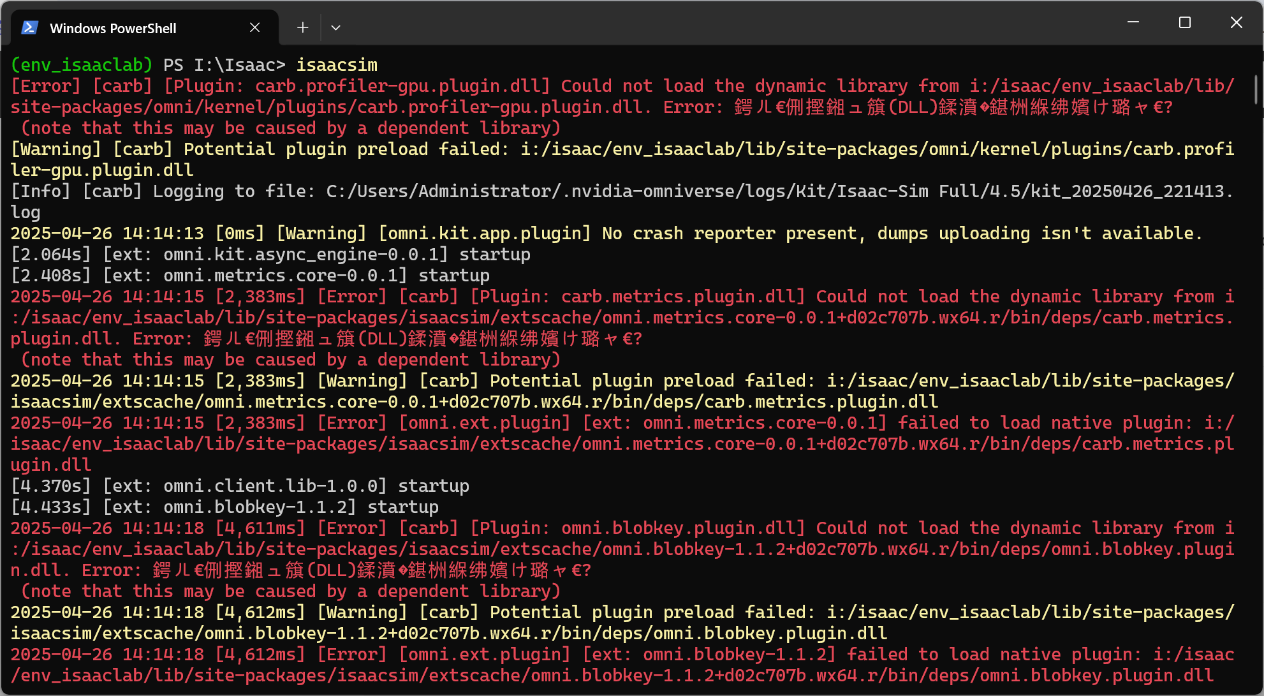Open a new terminal tab with plus

[x=303, y=27]
